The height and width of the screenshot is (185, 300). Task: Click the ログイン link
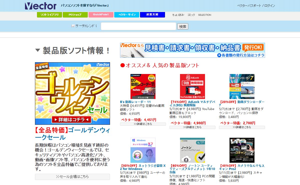[270, 5]
